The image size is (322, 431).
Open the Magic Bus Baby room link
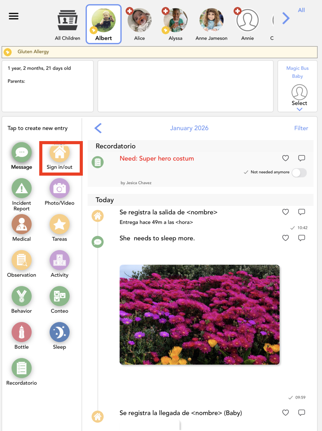pos(297,72)
